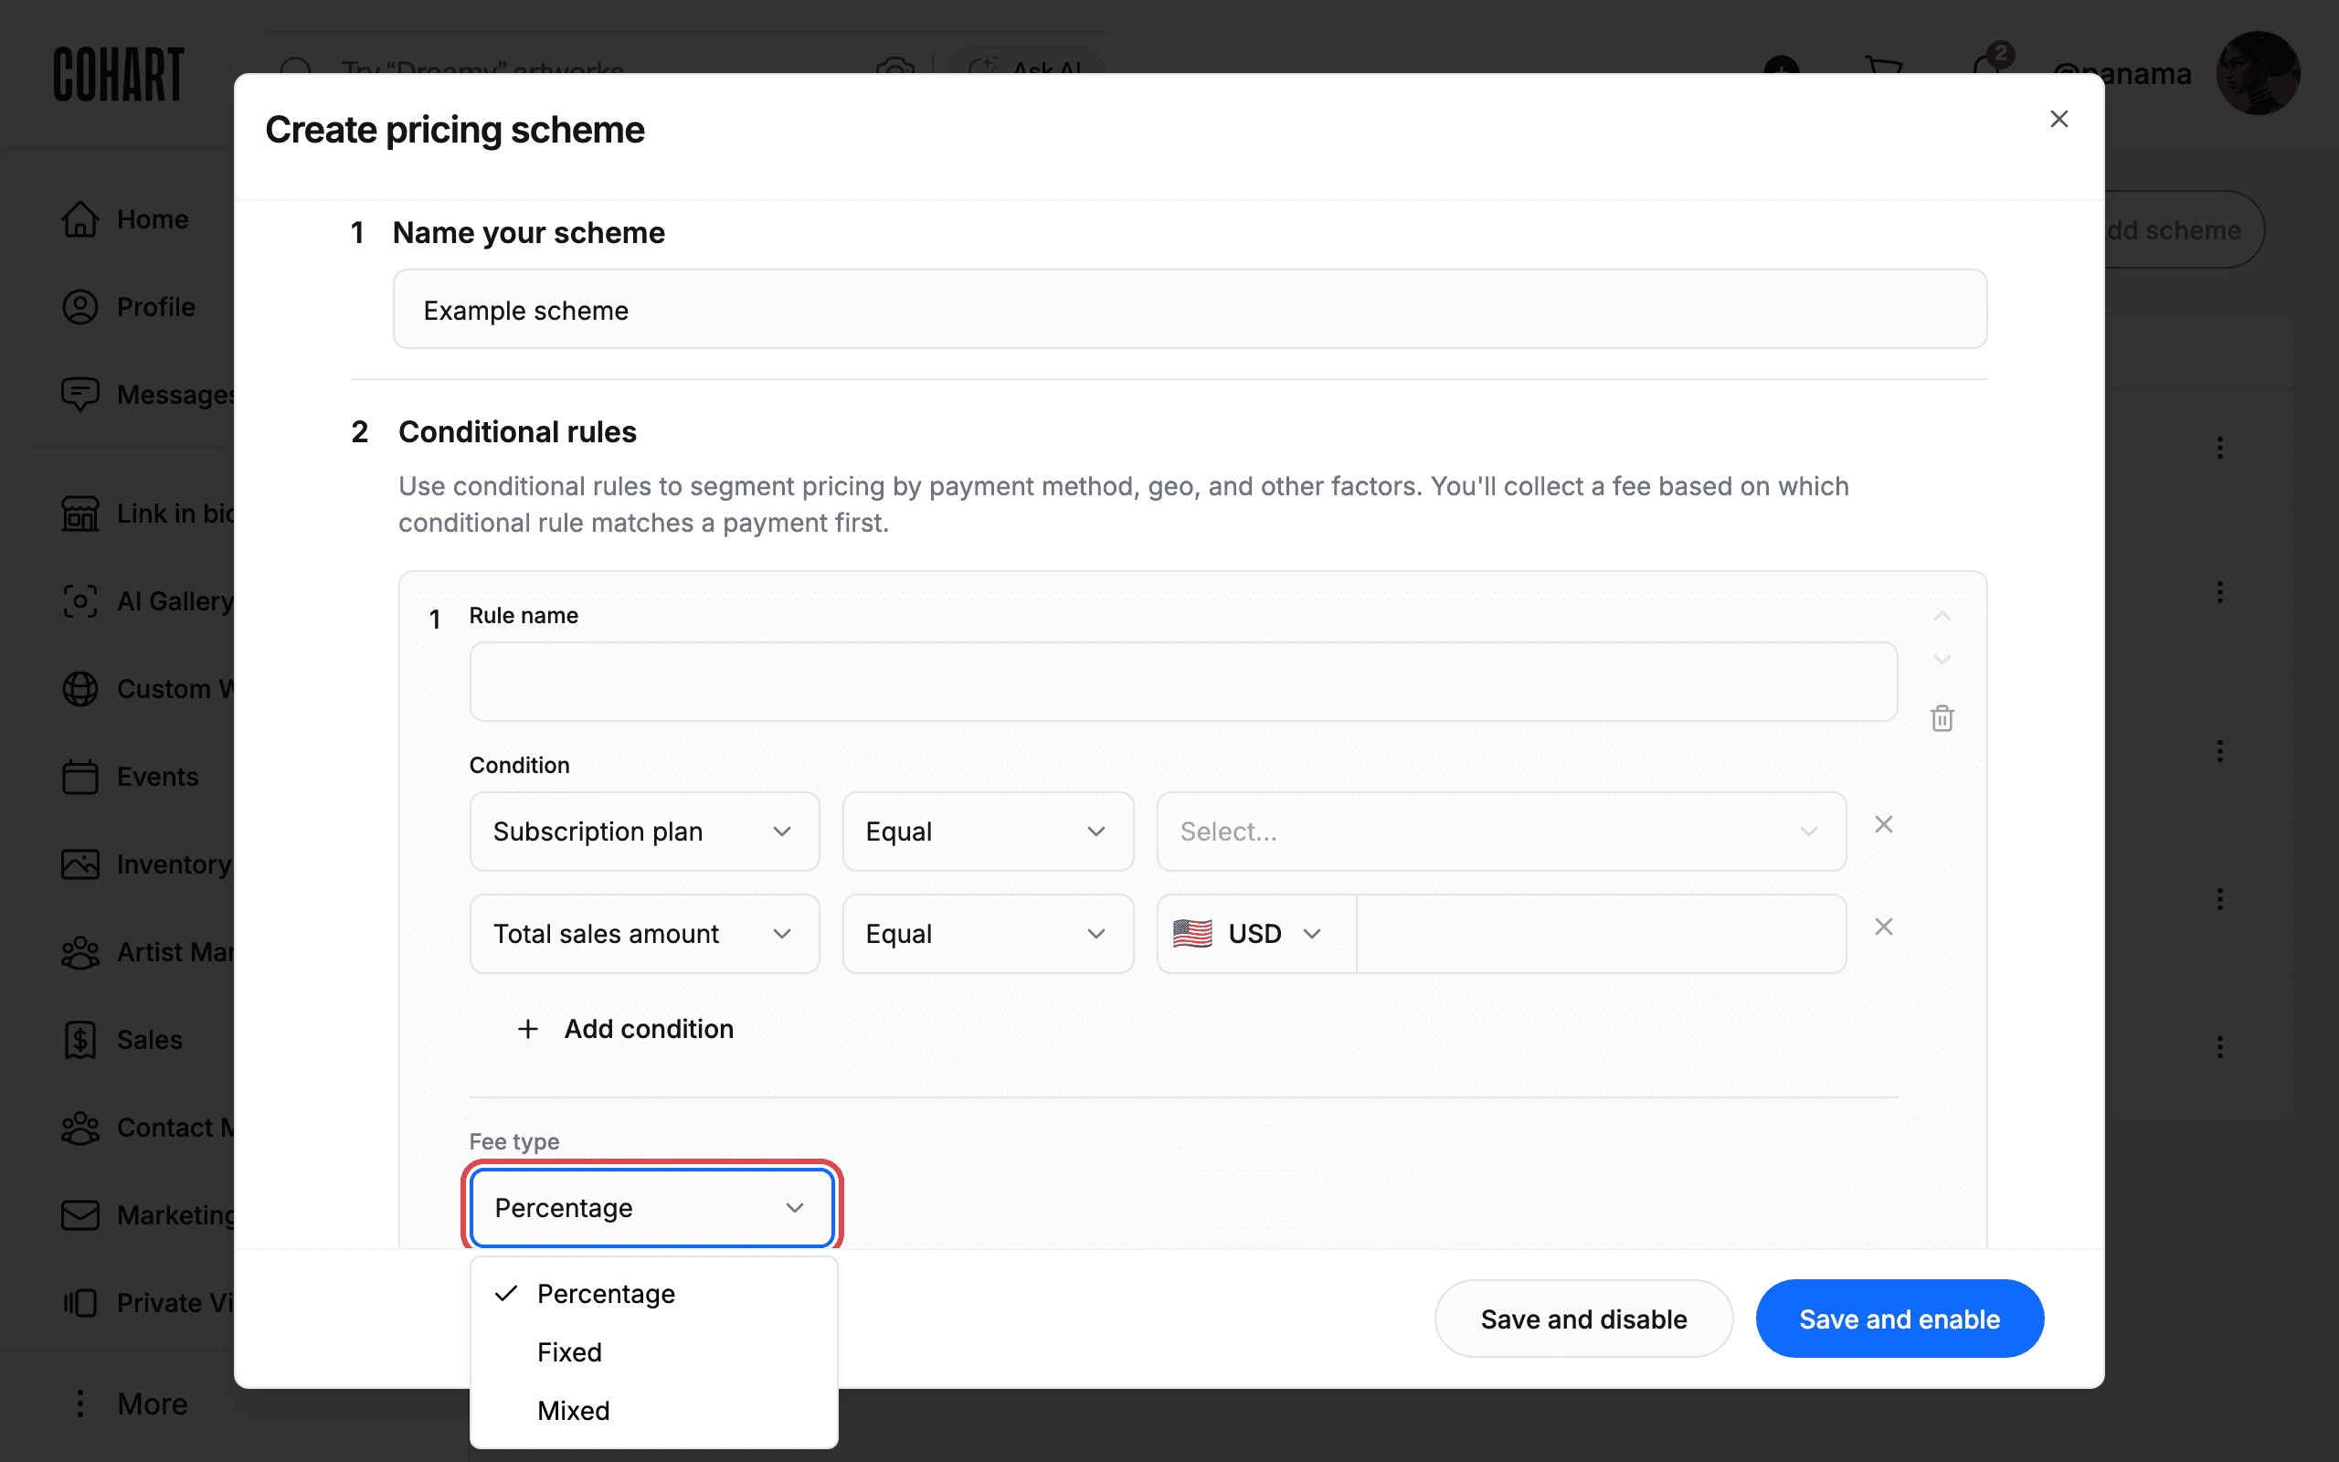
Task: Click the Inventory picture icon
Action: click(80, 864)
